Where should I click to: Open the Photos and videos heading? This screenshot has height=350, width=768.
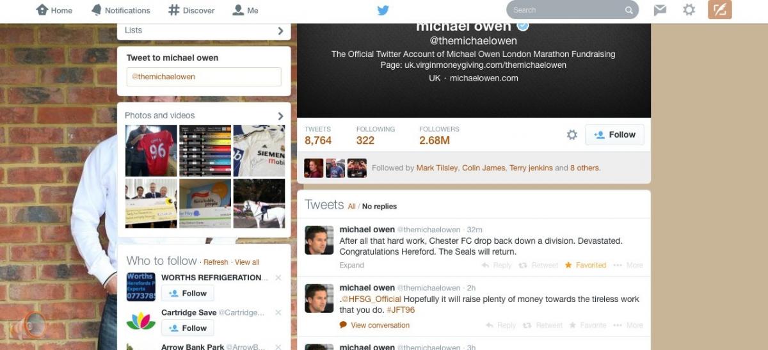[159, 116]
